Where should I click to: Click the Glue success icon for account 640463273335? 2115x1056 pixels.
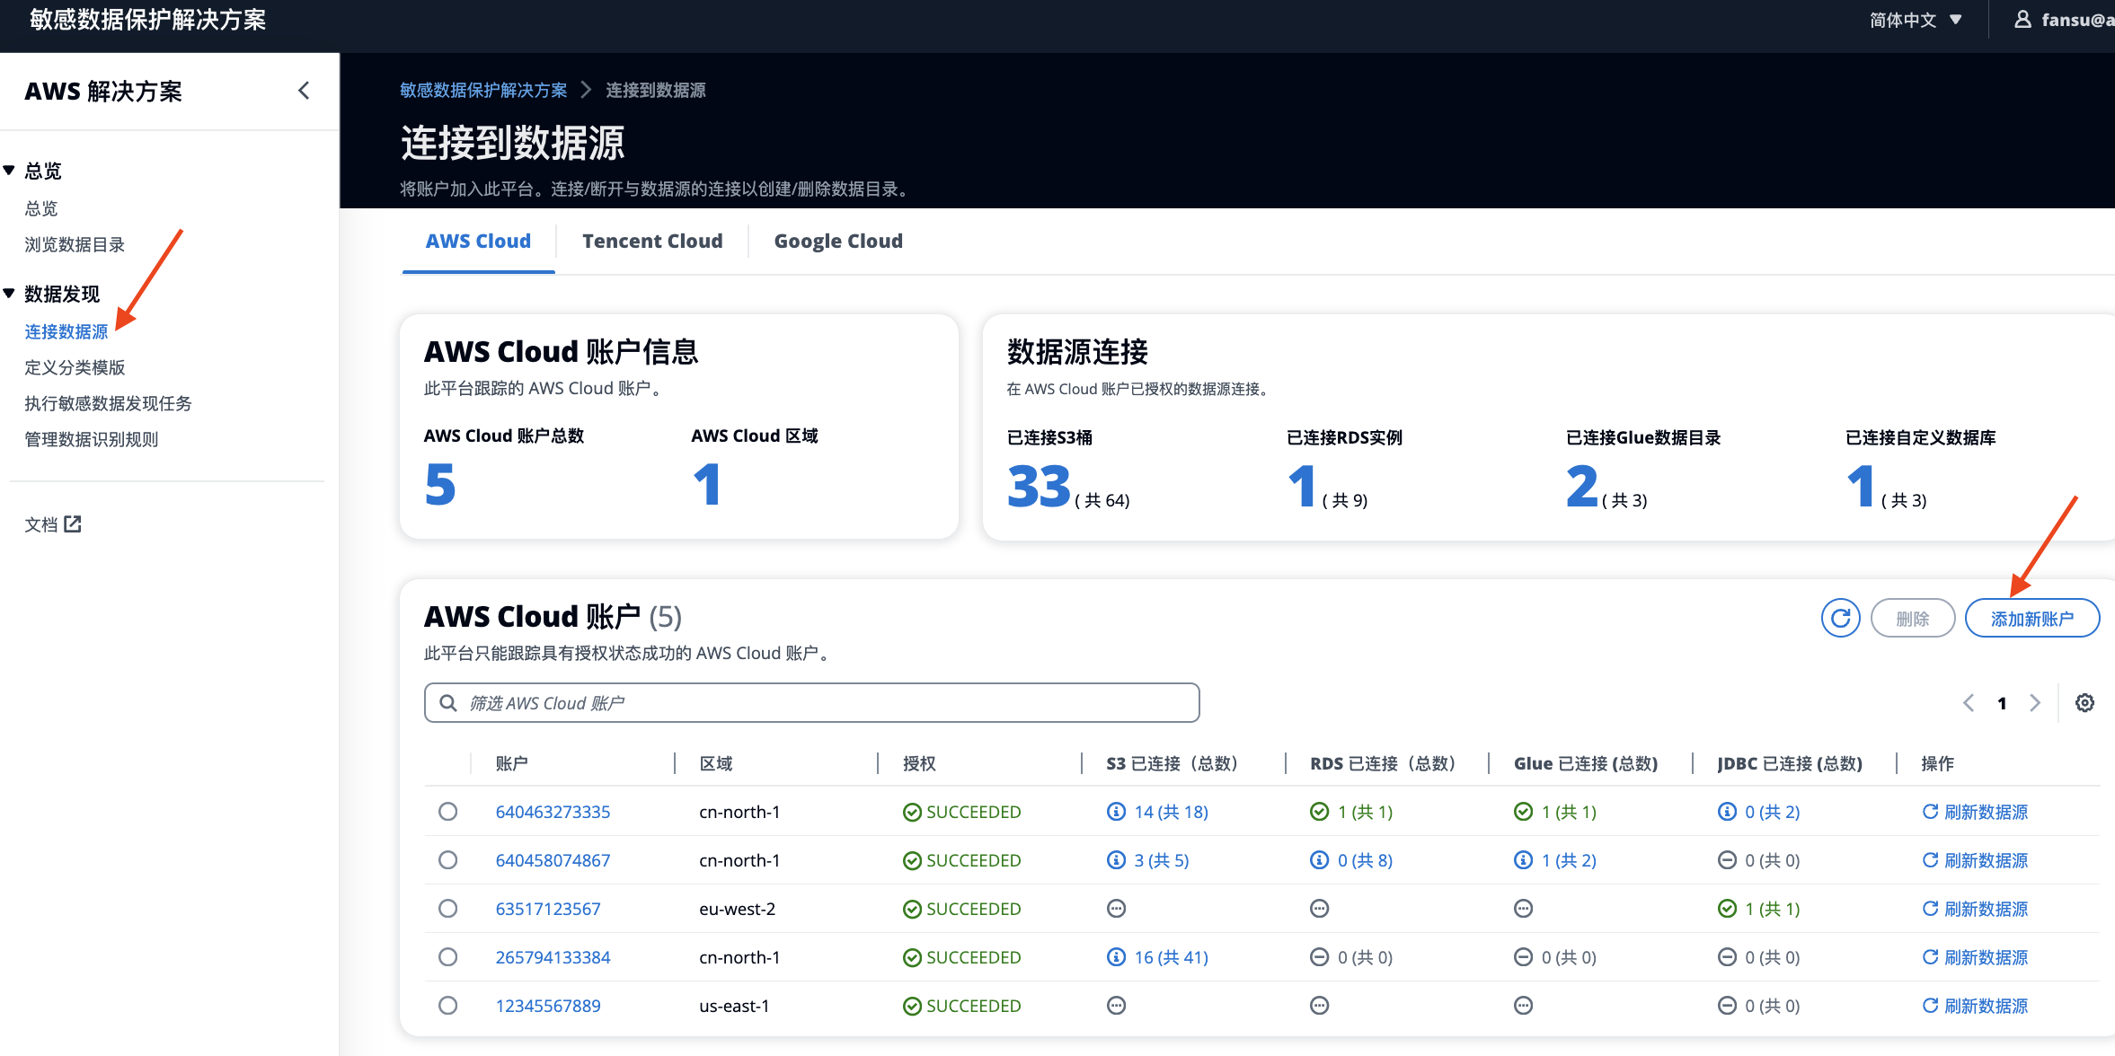click(1523, 812)
